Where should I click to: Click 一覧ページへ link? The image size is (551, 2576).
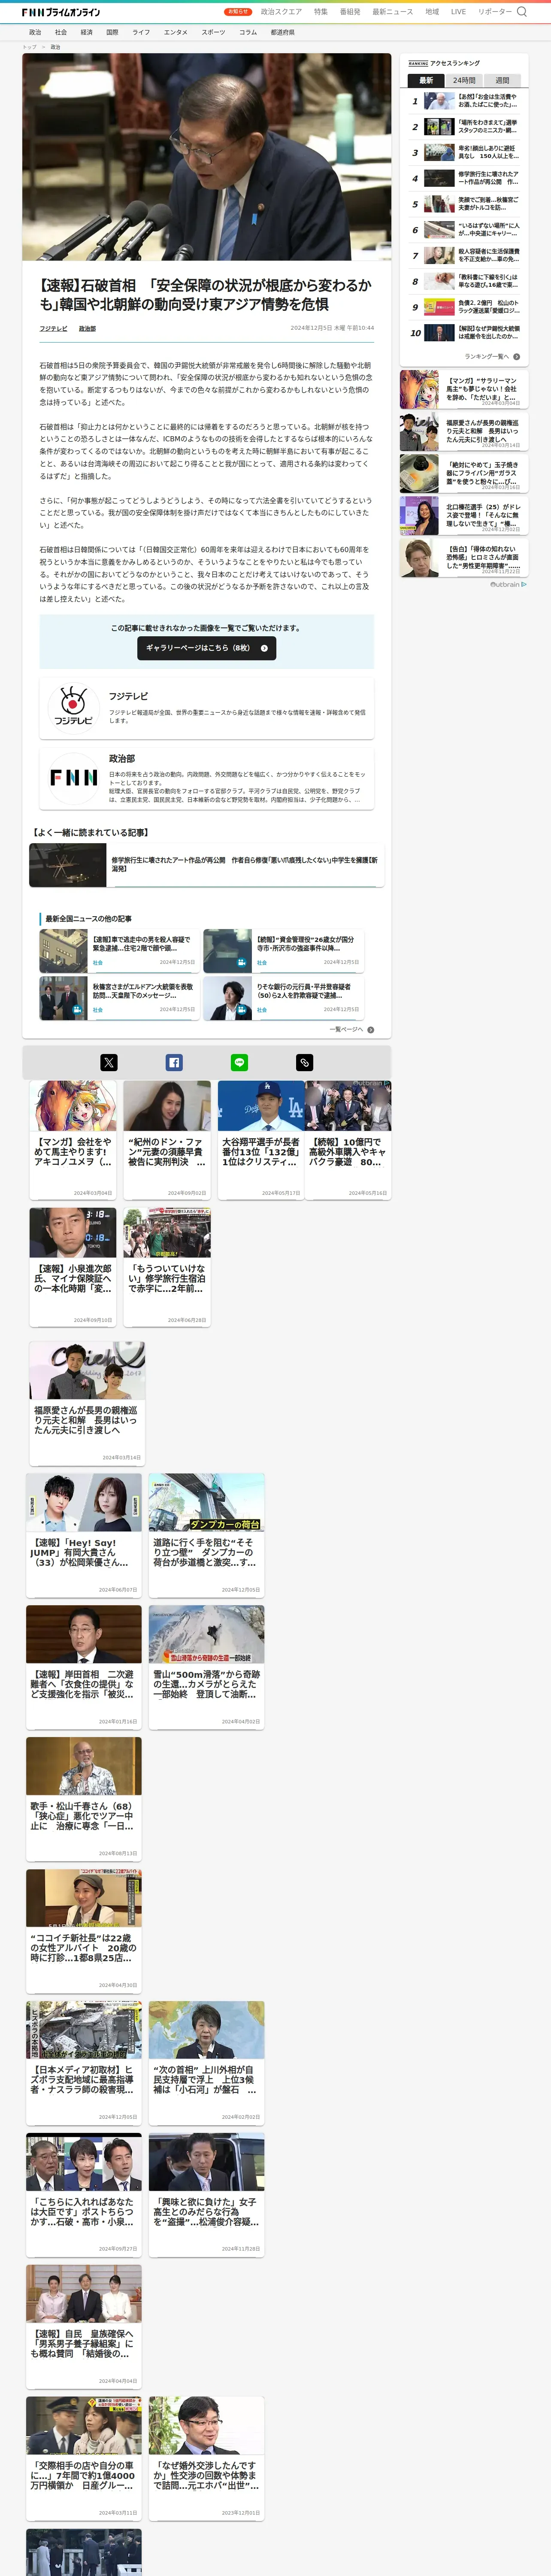(346, 1029)
